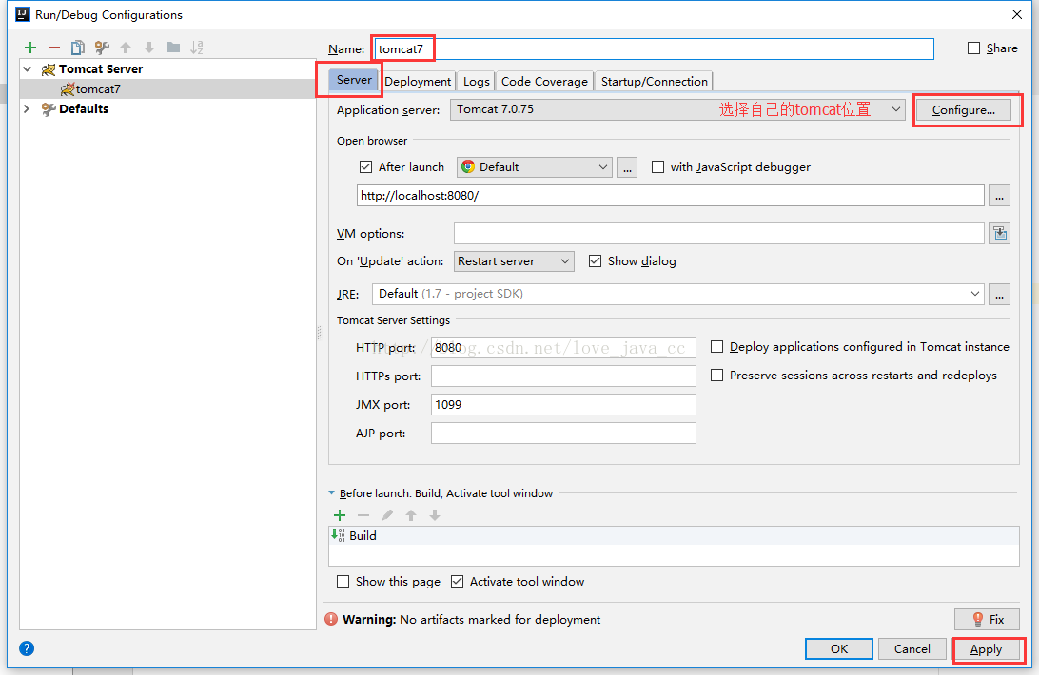Click the Configure... button
Image resolution: width=1039 pixels, height=675 pixels.
964,110
